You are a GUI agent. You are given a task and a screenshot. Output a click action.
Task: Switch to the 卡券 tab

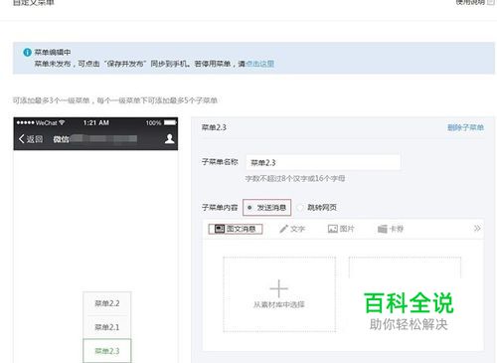pyautogui.click(x=391, y=229)
